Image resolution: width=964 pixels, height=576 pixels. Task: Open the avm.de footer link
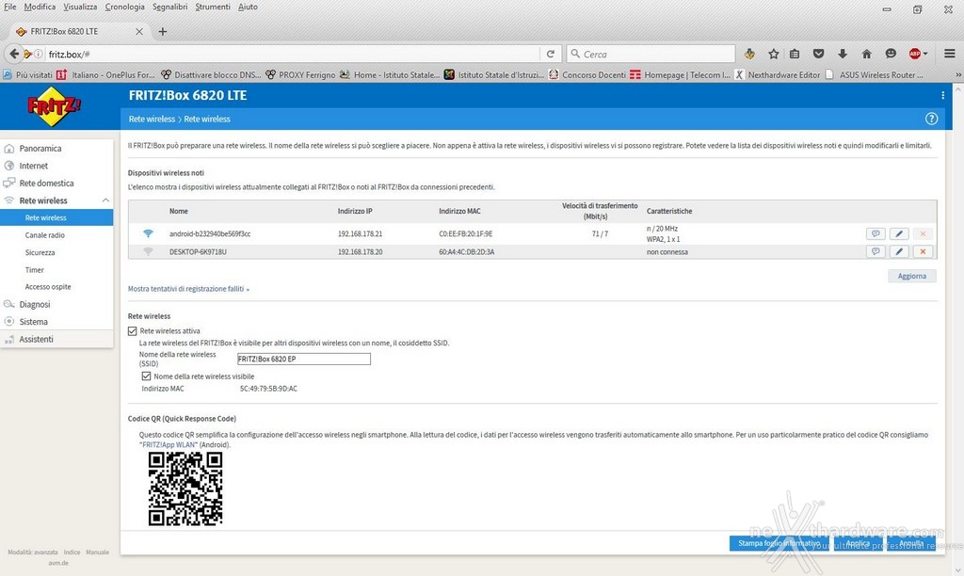pyautogui.click(x=58, y=563)
